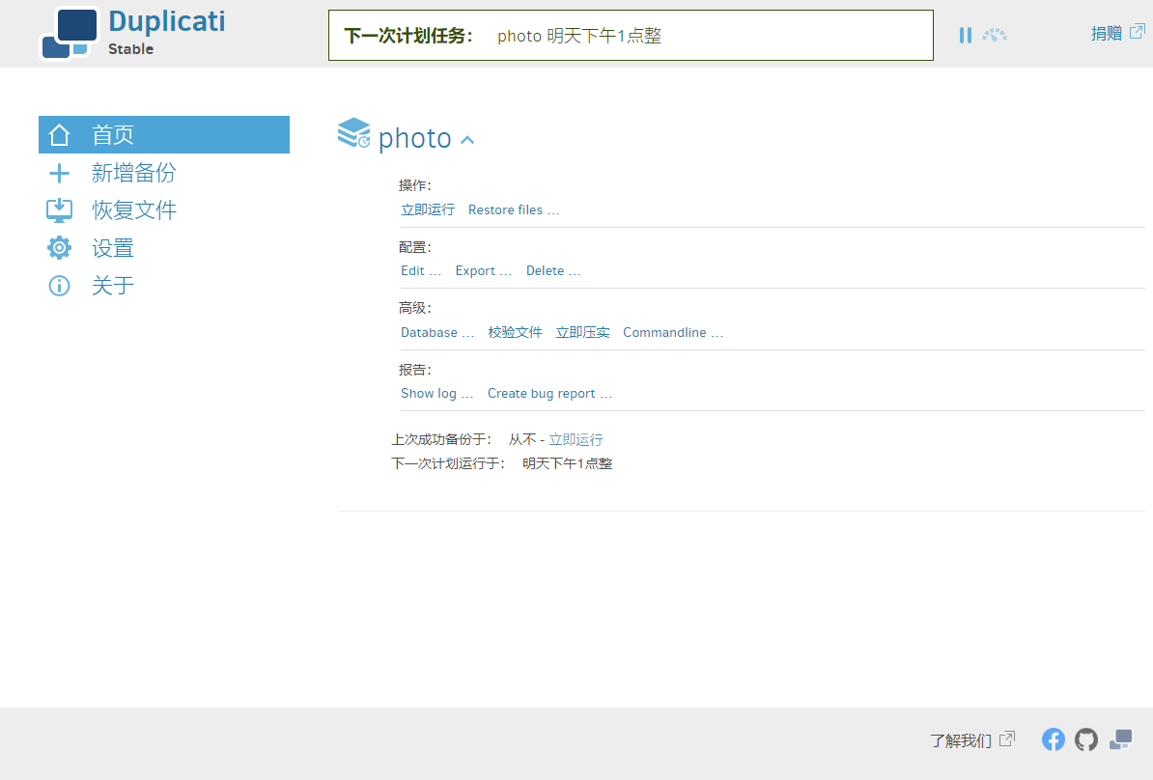
Task: Click the info icon beside 关于
Action: [60, 286]
